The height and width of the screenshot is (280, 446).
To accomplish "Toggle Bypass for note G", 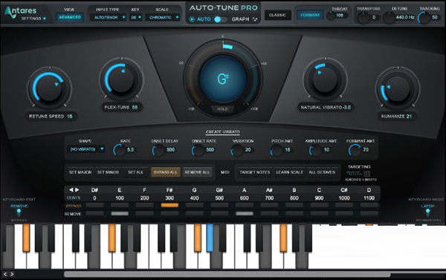I will pos(195,205).
